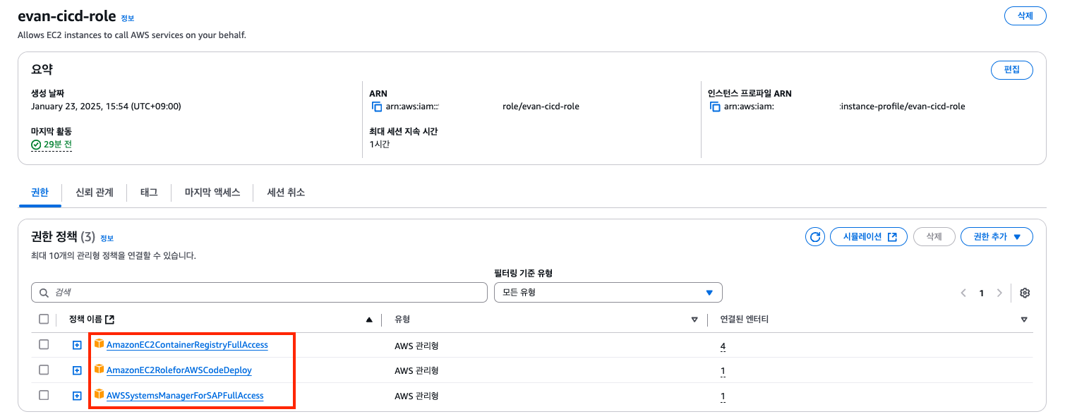Expand the AmazonEC2ContainerRegistryFullAccess policy row
The width and height of the screenshot is (1065, 419).
pos(77,345)
